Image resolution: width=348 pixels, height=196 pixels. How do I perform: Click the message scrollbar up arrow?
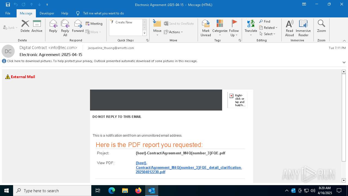pos(344,72)
